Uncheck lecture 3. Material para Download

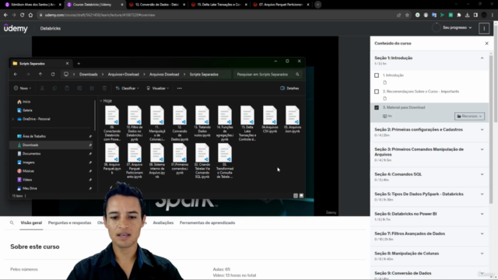377,107
